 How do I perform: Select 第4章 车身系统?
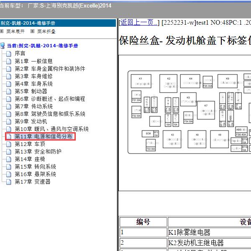click(x=33, y=84)
